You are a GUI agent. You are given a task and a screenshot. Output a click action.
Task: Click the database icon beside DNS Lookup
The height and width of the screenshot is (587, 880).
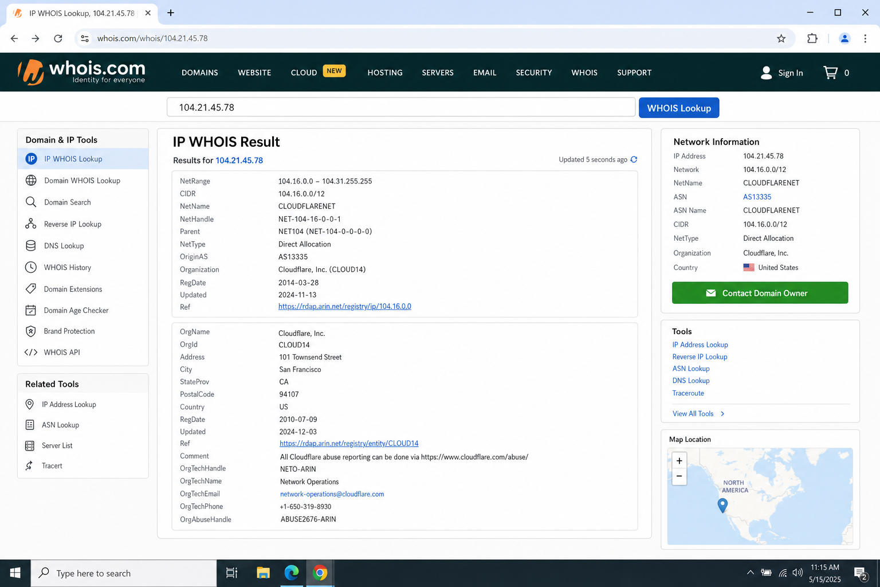(31, 245)
